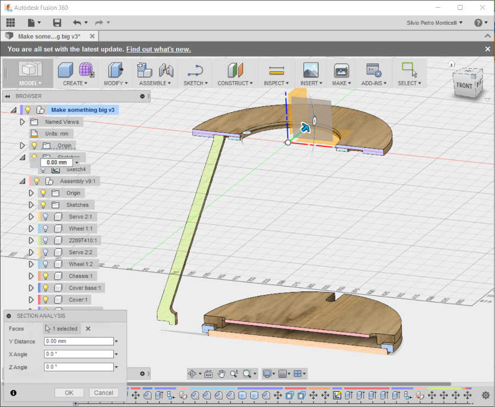Click the Assemble new component icon
The height and width of the screenshot is (407, 495).
point(144,70)
